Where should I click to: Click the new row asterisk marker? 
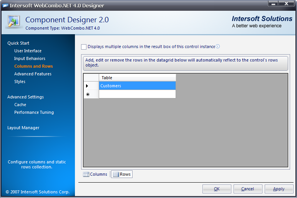click(x=88, y=94)
